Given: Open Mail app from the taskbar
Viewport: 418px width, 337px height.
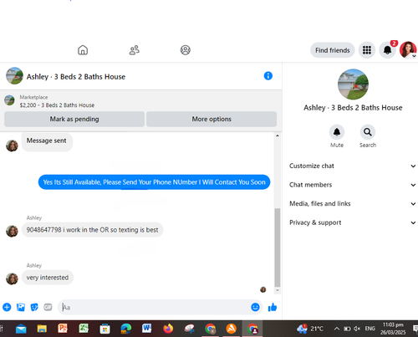Looking at the screenshot, I should (21, 329).
